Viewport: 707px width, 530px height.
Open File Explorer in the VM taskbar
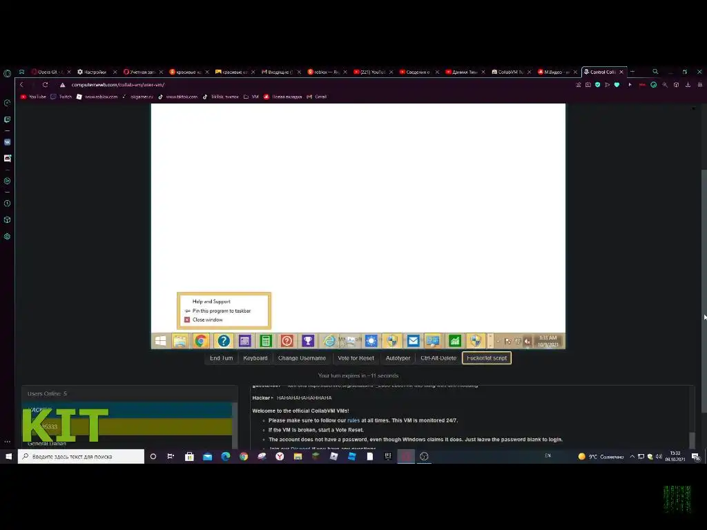[180, 341]
